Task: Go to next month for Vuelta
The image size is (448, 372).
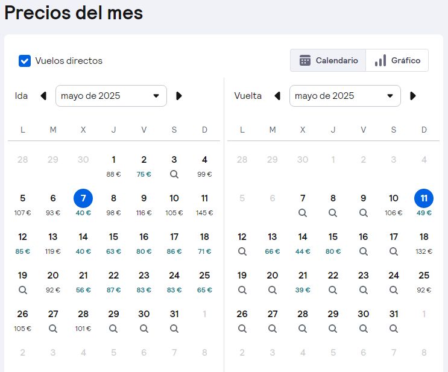Action: click(413, 96)
